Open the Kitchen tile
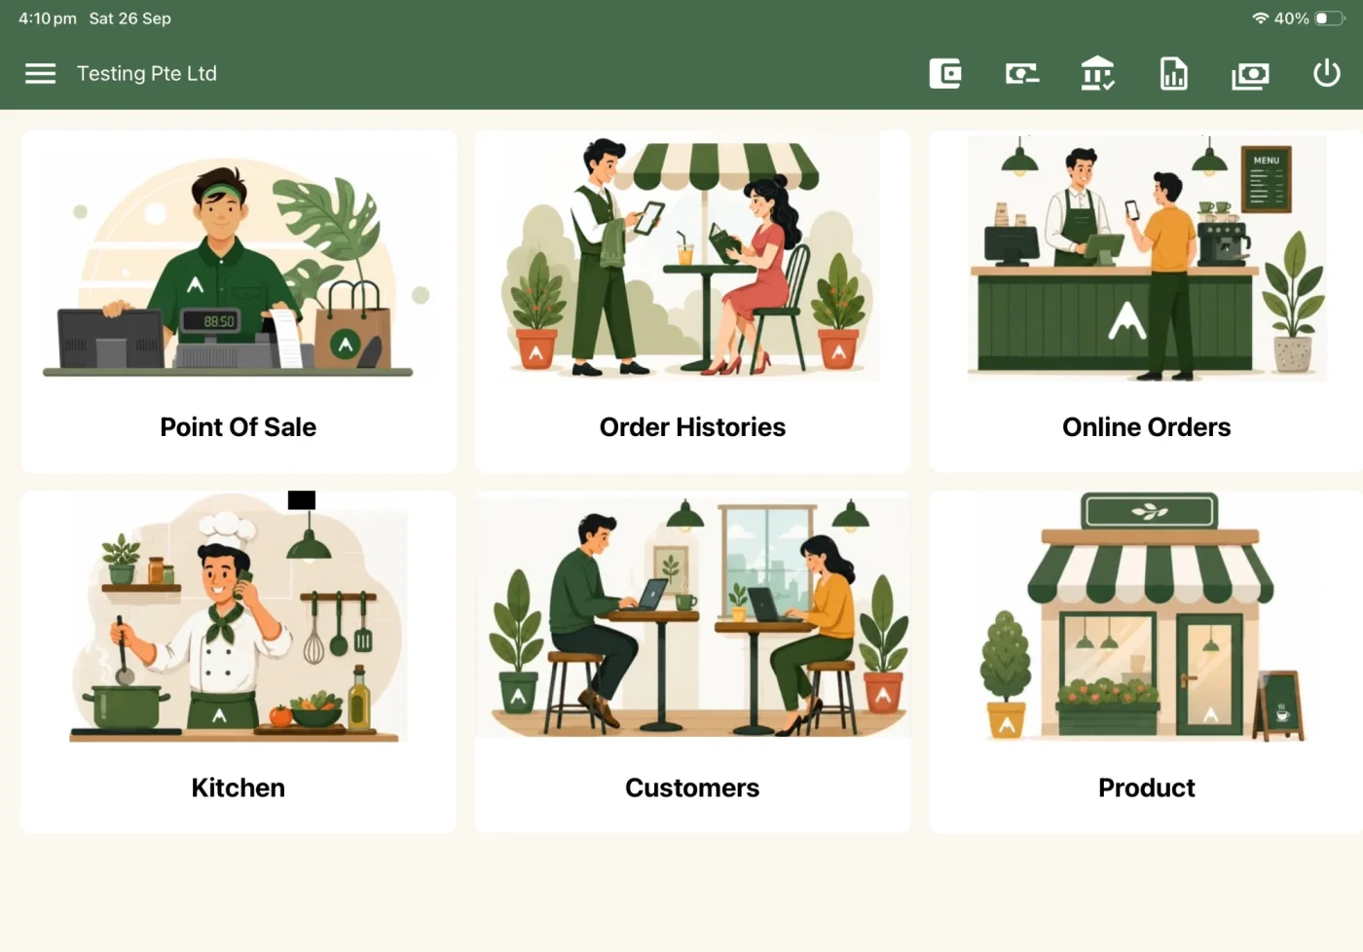 [x=239, y=662]
